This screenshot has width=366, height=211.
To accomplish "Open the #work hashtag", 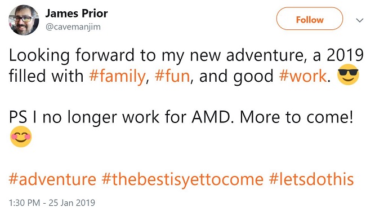I will 303,76.
